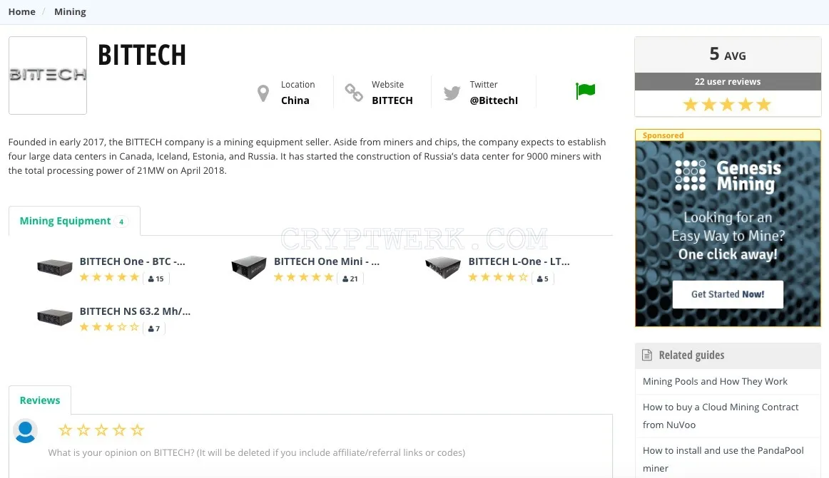Click the Twitter bird icon
This screenshot has height=478, width=829.
coord(452,93)
